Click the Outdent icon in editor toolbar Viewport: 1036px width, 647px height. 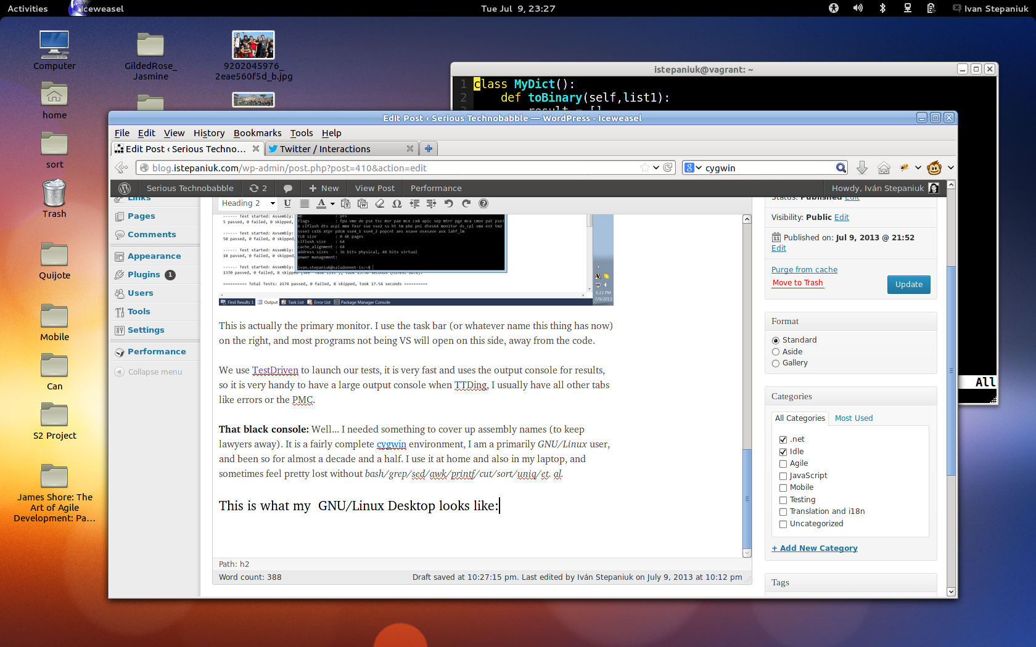pos(414,203)
